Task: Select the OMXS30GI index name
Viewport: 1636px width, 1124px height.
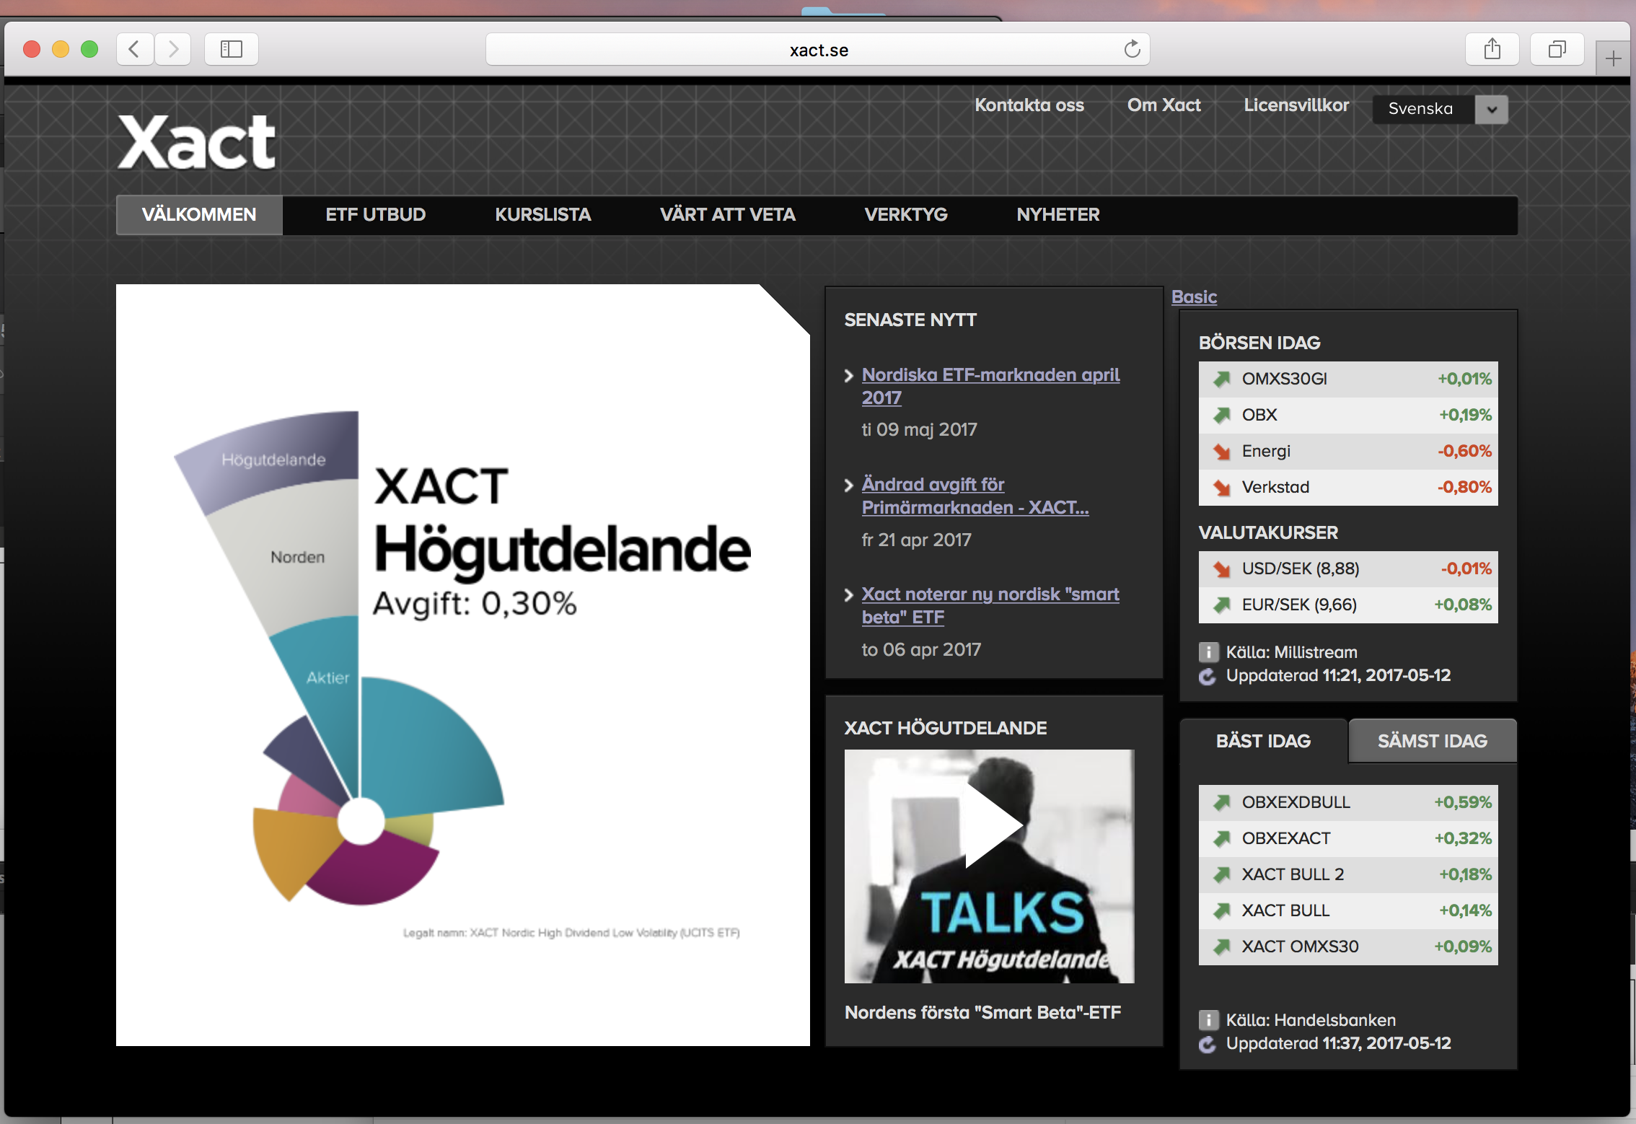Action: 1284,379
